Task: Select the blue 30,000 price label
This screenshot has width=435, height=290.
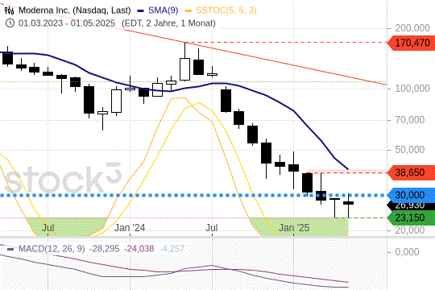Action: (x=411, y=195)
